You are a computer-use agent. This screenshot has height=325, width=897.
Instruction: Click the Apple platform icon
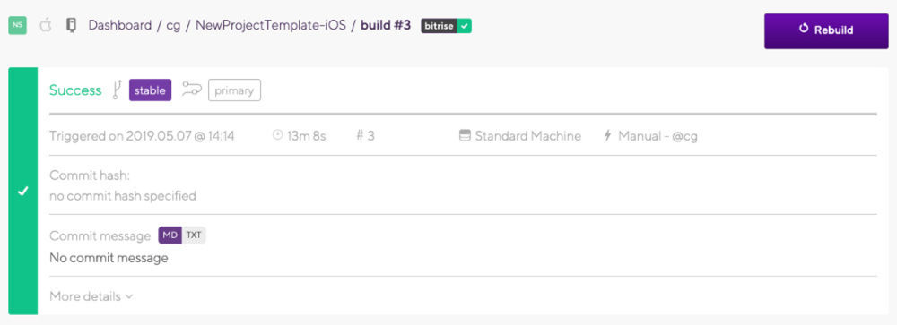tap(45, 25)
